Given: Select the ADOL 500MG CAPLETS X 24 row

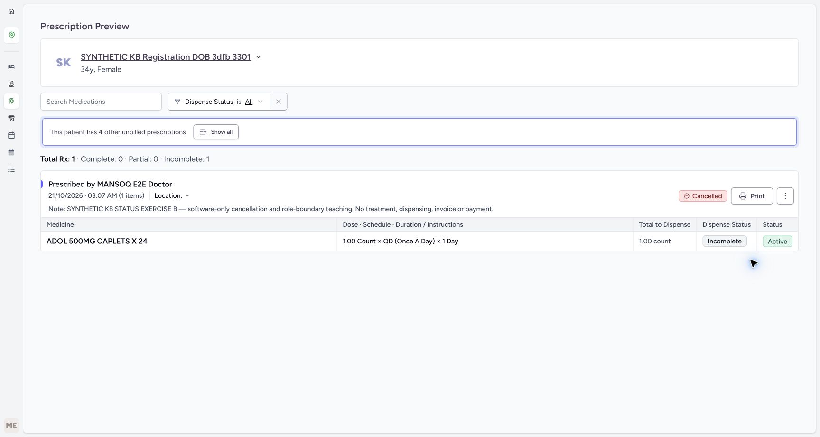Looking at the screenshot, I should click(x=419, y=241).
